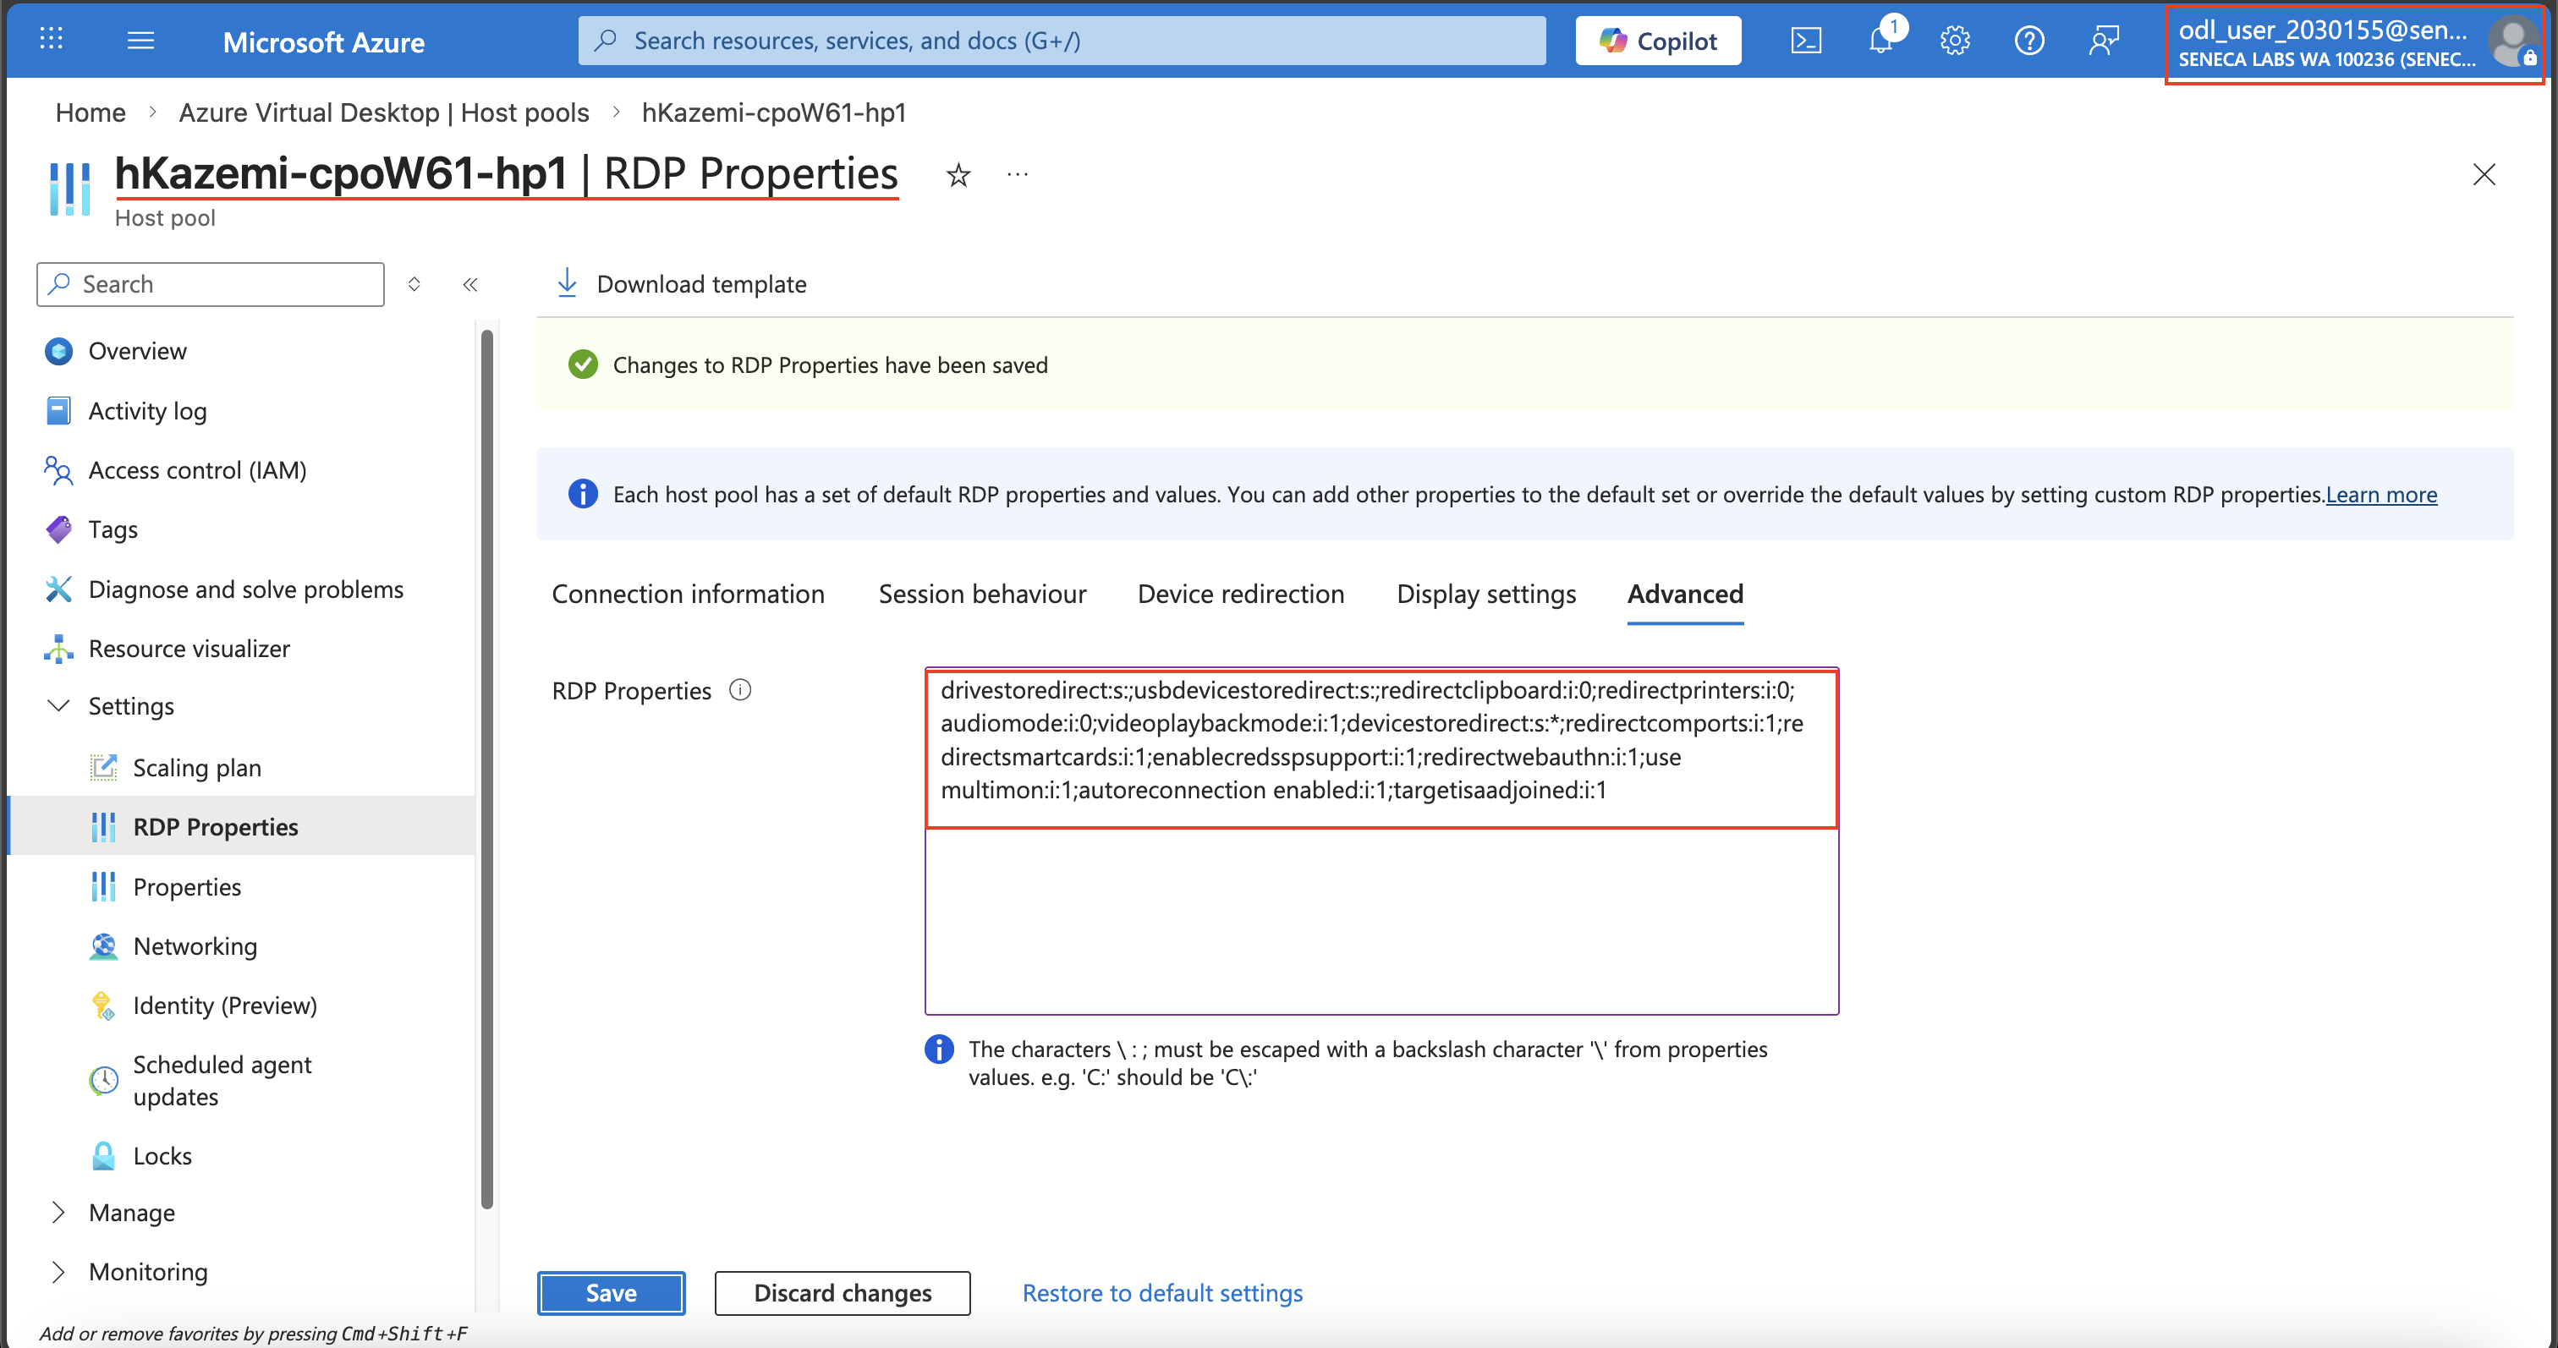Click the Networking icon
This screenshot has height=1348, width=2558.
(103, 946)
